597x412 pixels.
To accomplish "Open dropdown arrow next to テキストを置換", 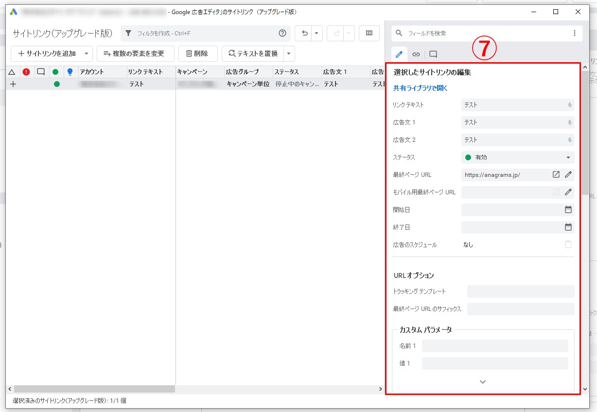I will 289,54.
